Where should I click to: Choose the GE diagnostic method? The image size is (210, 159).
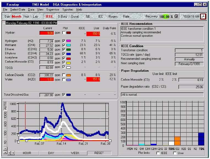pos(88,17)
